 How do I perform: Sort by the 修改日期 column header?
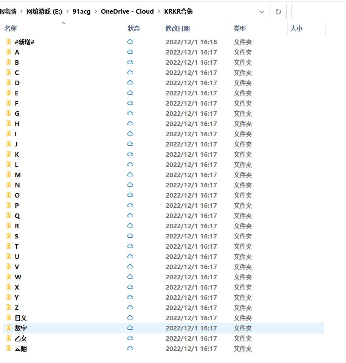[178, 29]
